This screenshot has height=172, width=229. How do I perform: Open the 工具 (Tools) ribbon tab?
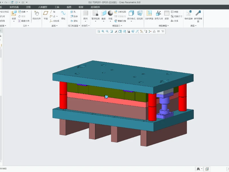pos(57,7)
